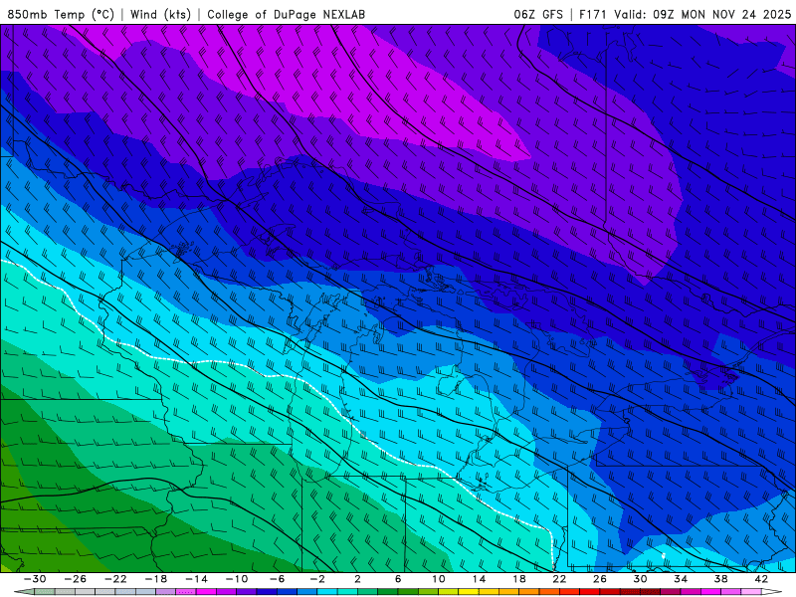Click the 22 value on the temperature scale
Screen dimensions: 796x597
pos(559,579)
